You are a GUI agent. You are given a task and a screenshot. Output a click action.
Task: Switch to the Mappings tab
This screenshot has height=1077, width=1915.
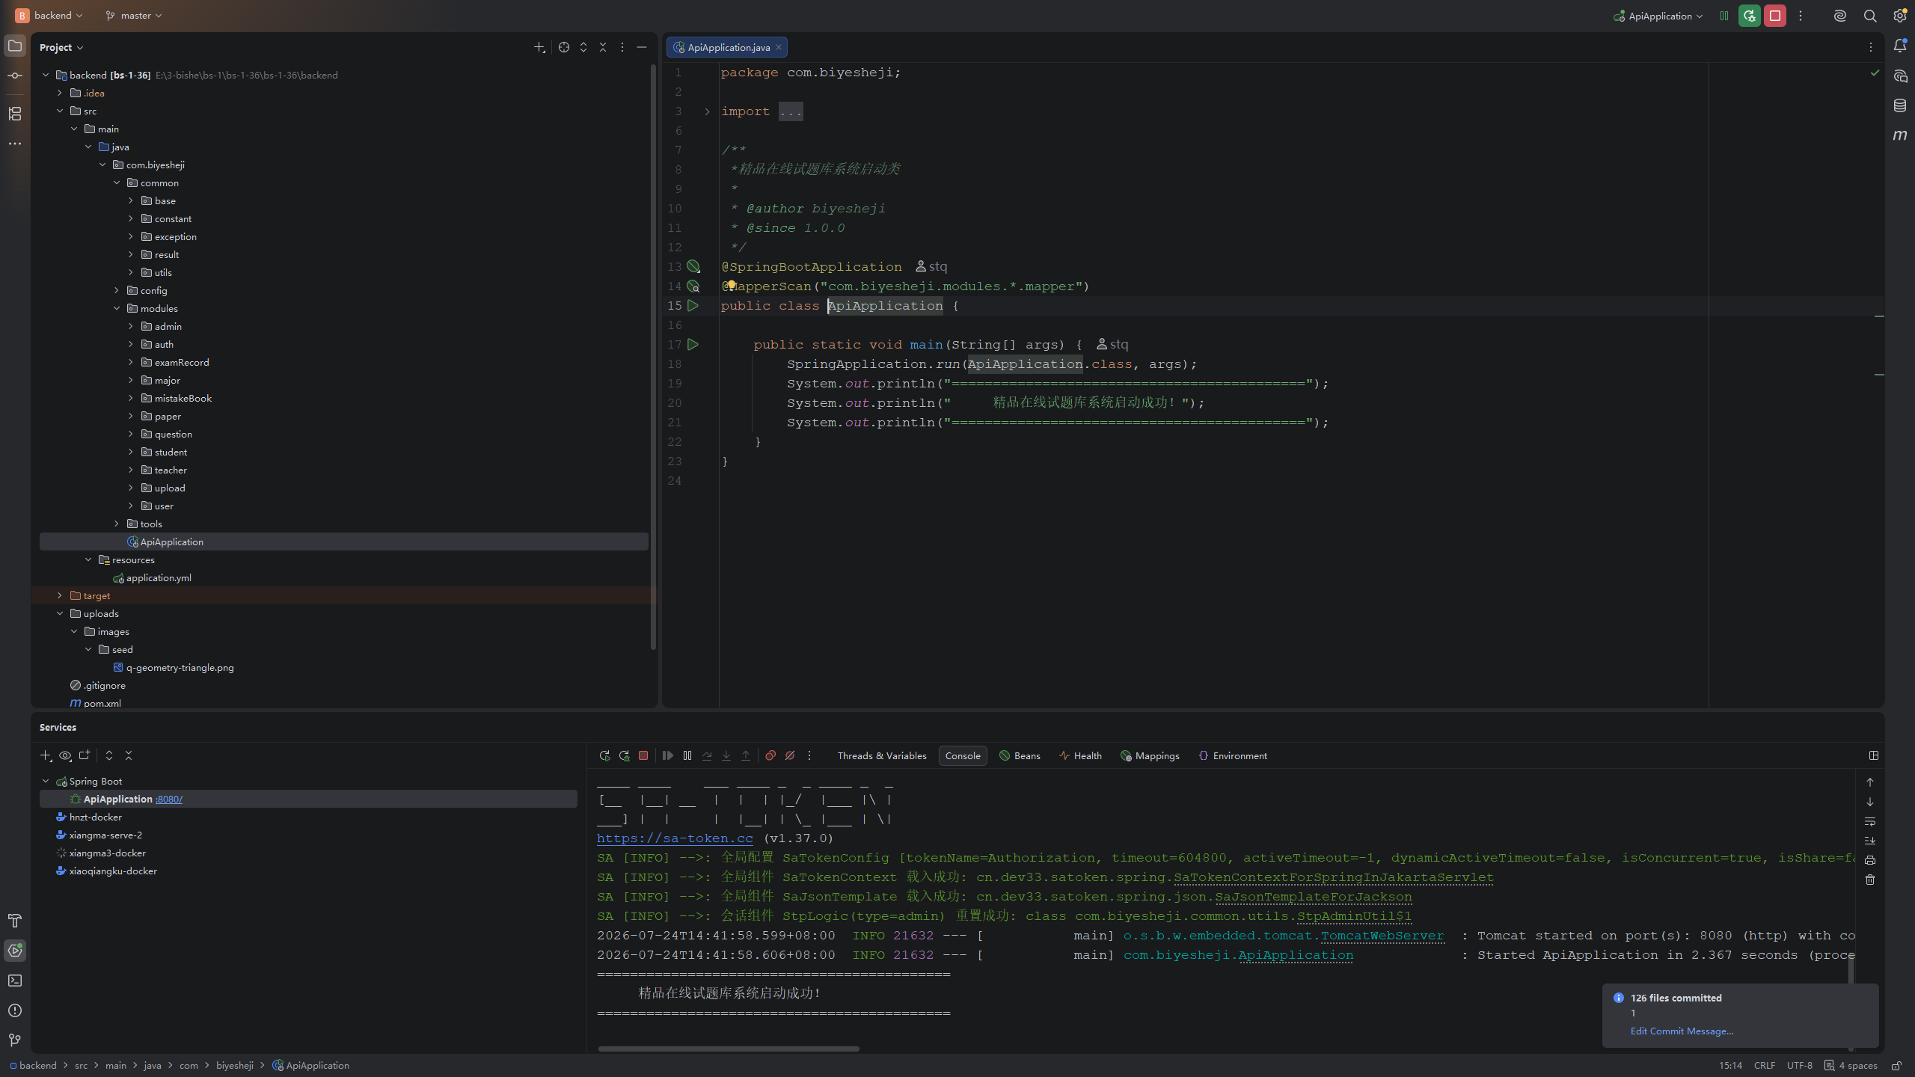(1150, 755)
